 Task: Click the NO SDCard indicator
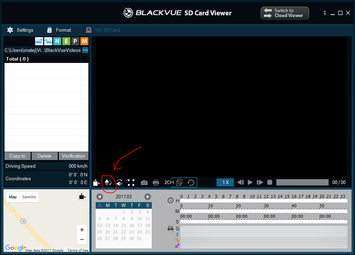pyautogui.click(x=103, y=30)
